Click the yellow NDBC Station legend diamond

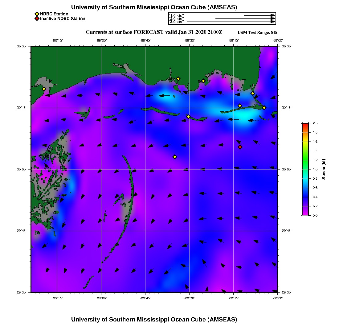coord(37,14)
